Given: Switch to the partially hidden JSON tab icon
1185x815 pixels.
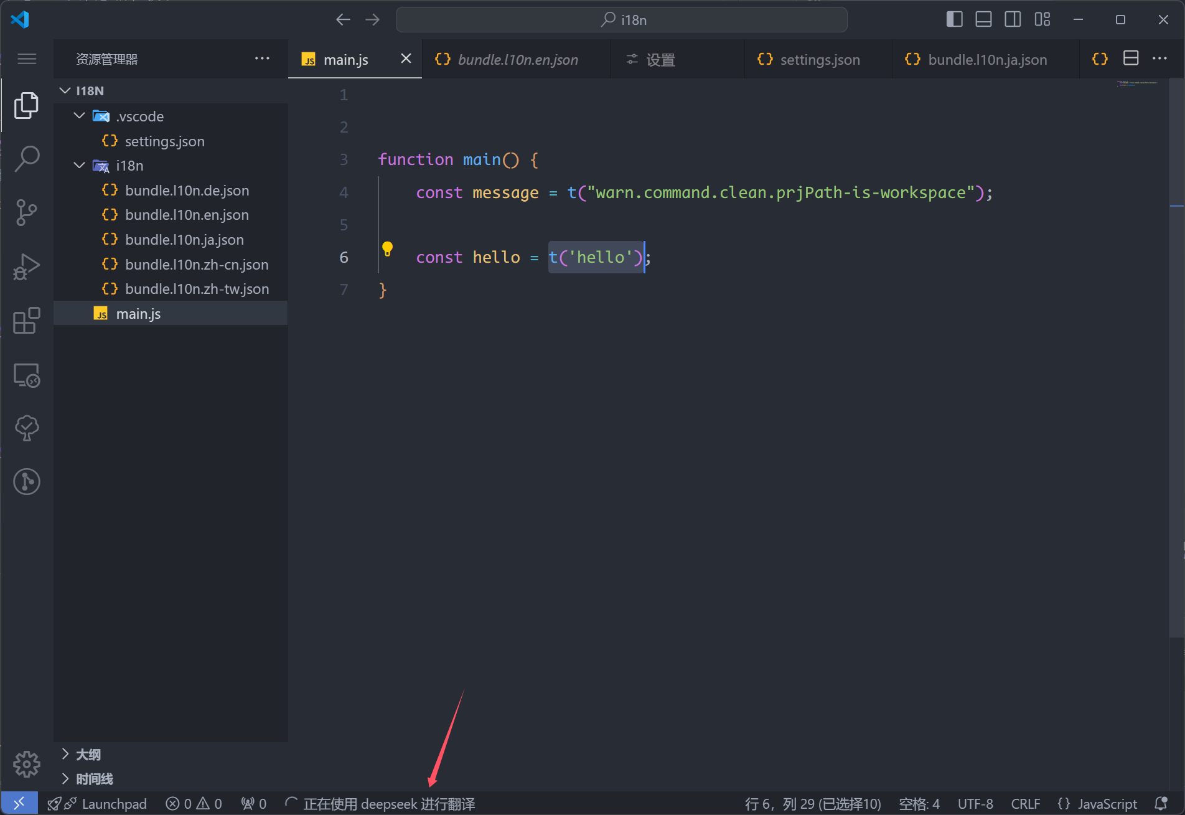Looking at the screenshot, I should coord(1099,59).
